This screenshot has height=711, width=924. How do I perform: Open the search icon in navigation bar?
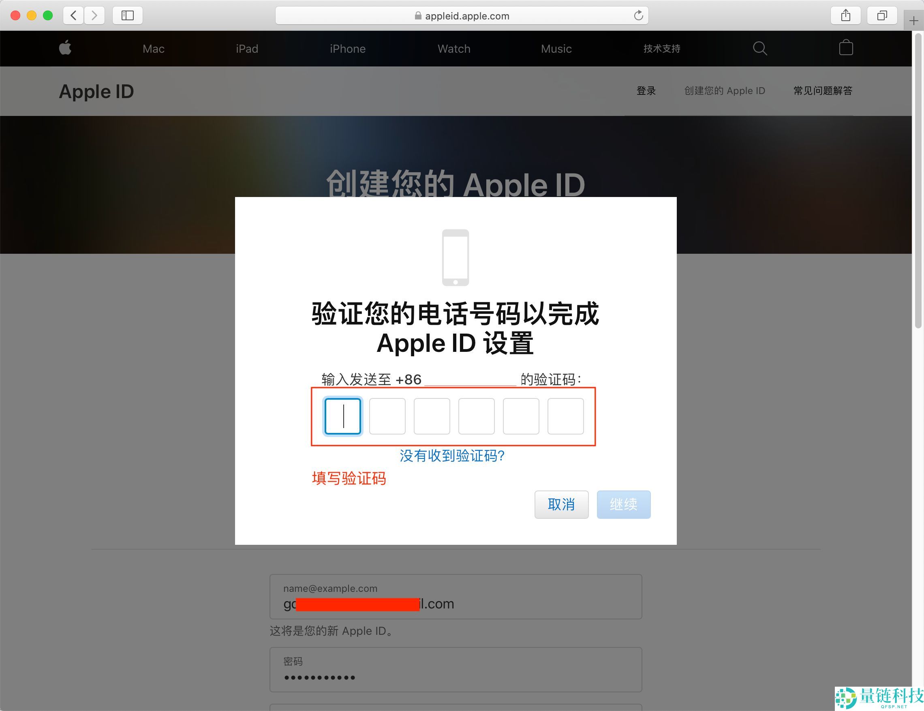[760, 48]
